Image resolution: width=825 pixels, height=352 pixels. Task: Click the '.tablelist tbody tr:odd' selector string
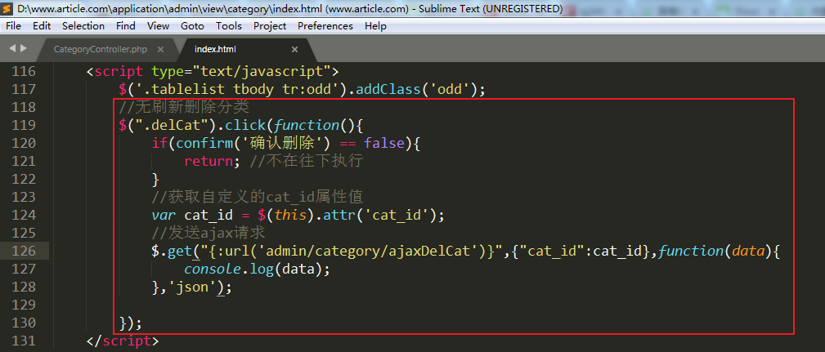pos(240,89)
